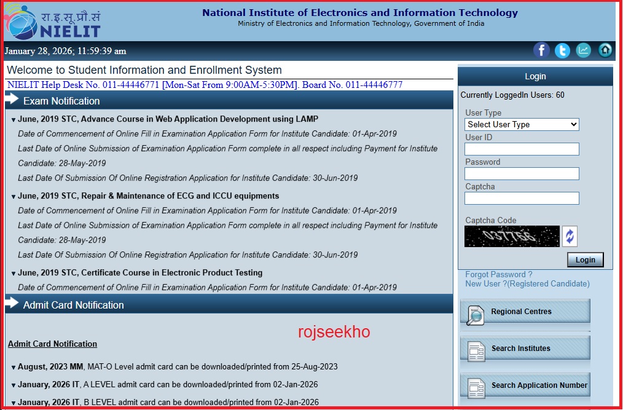Open NIELIT's Twitter icon

tap(562, 50)
